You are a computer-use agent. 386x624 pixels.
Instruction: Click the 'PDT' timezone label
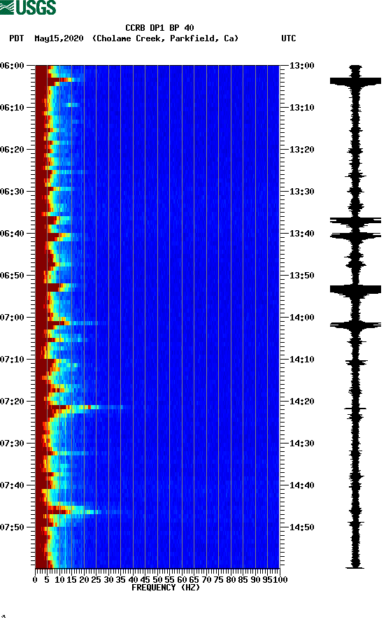pos(16,38)
